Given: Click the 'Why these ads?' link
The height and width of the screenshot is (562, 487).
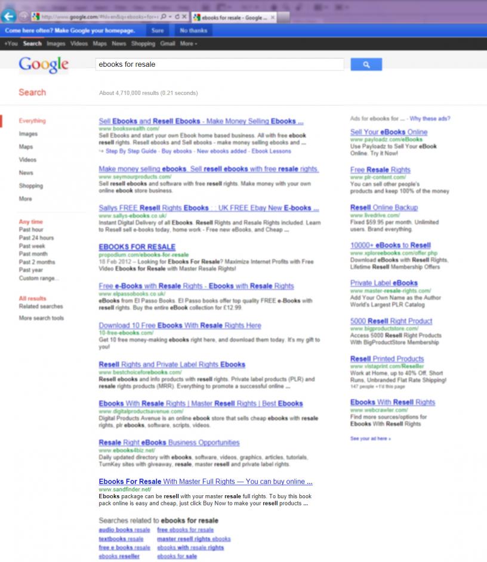Looking at the screenshot, I should (x=430, y=119).
